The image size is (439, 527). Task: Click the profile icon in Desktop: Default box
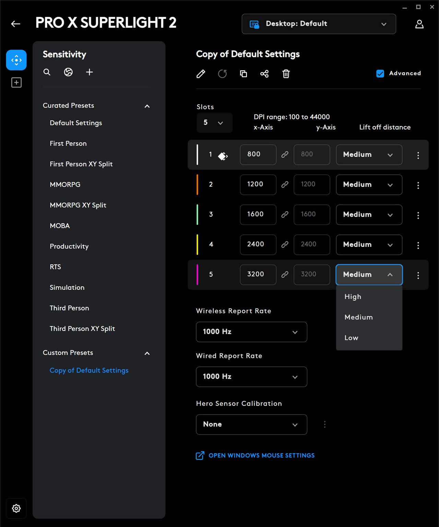pyautogui.click(x=254, y=24)
